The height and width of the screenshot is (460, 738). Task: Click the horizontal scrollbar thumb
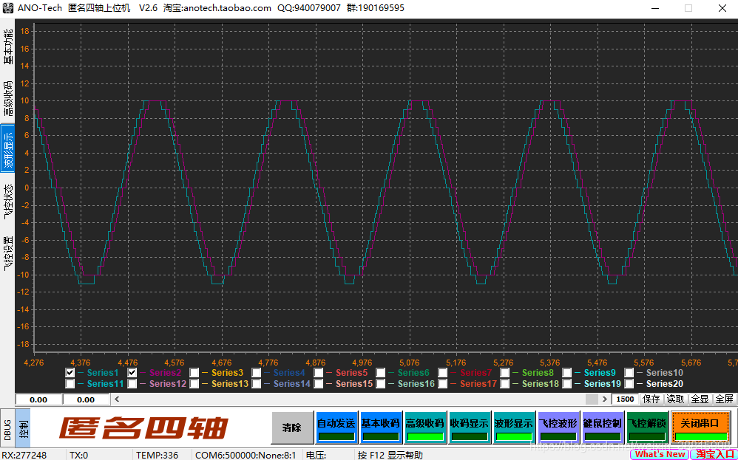[592, 399]
